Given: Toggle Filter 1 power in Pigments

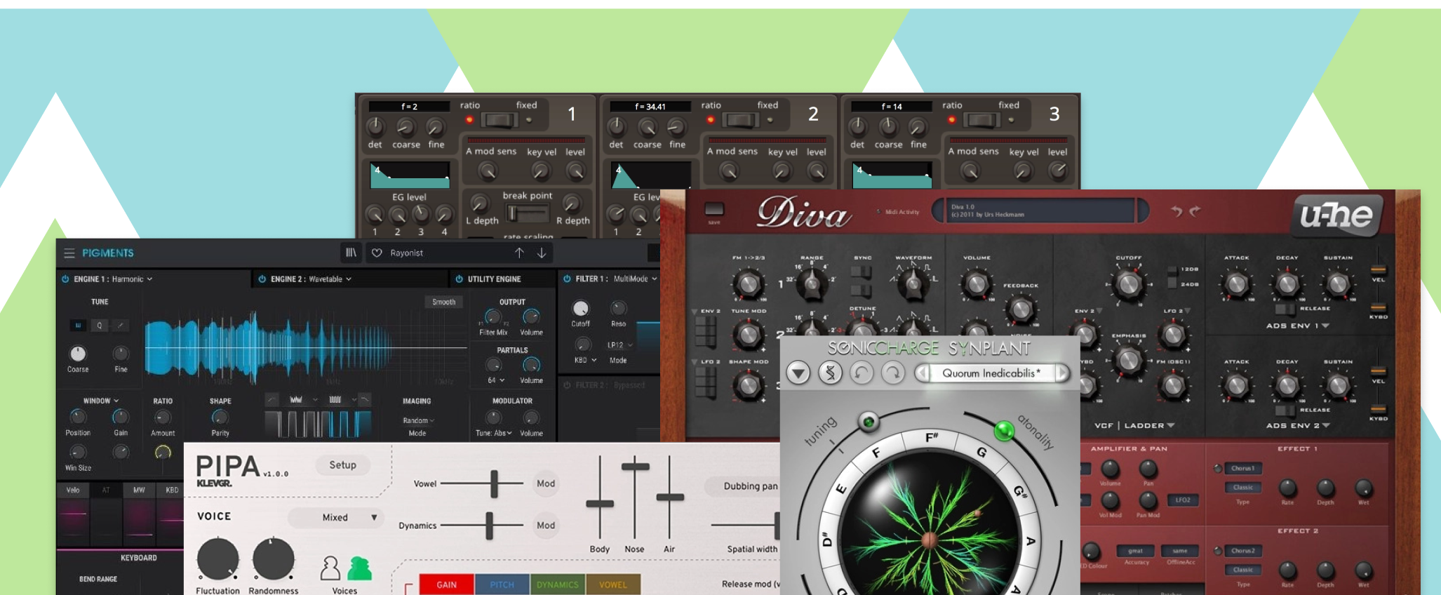Looking at the screenshot, I should [567, 279].
